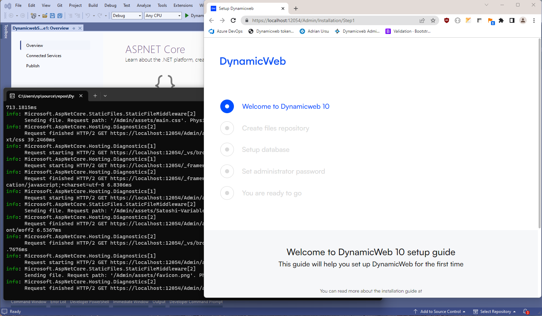The height and width of the screenshot is (316, 542).
Task: Open the Validation Bootstrap bookmark
Action: pos(408,31)
